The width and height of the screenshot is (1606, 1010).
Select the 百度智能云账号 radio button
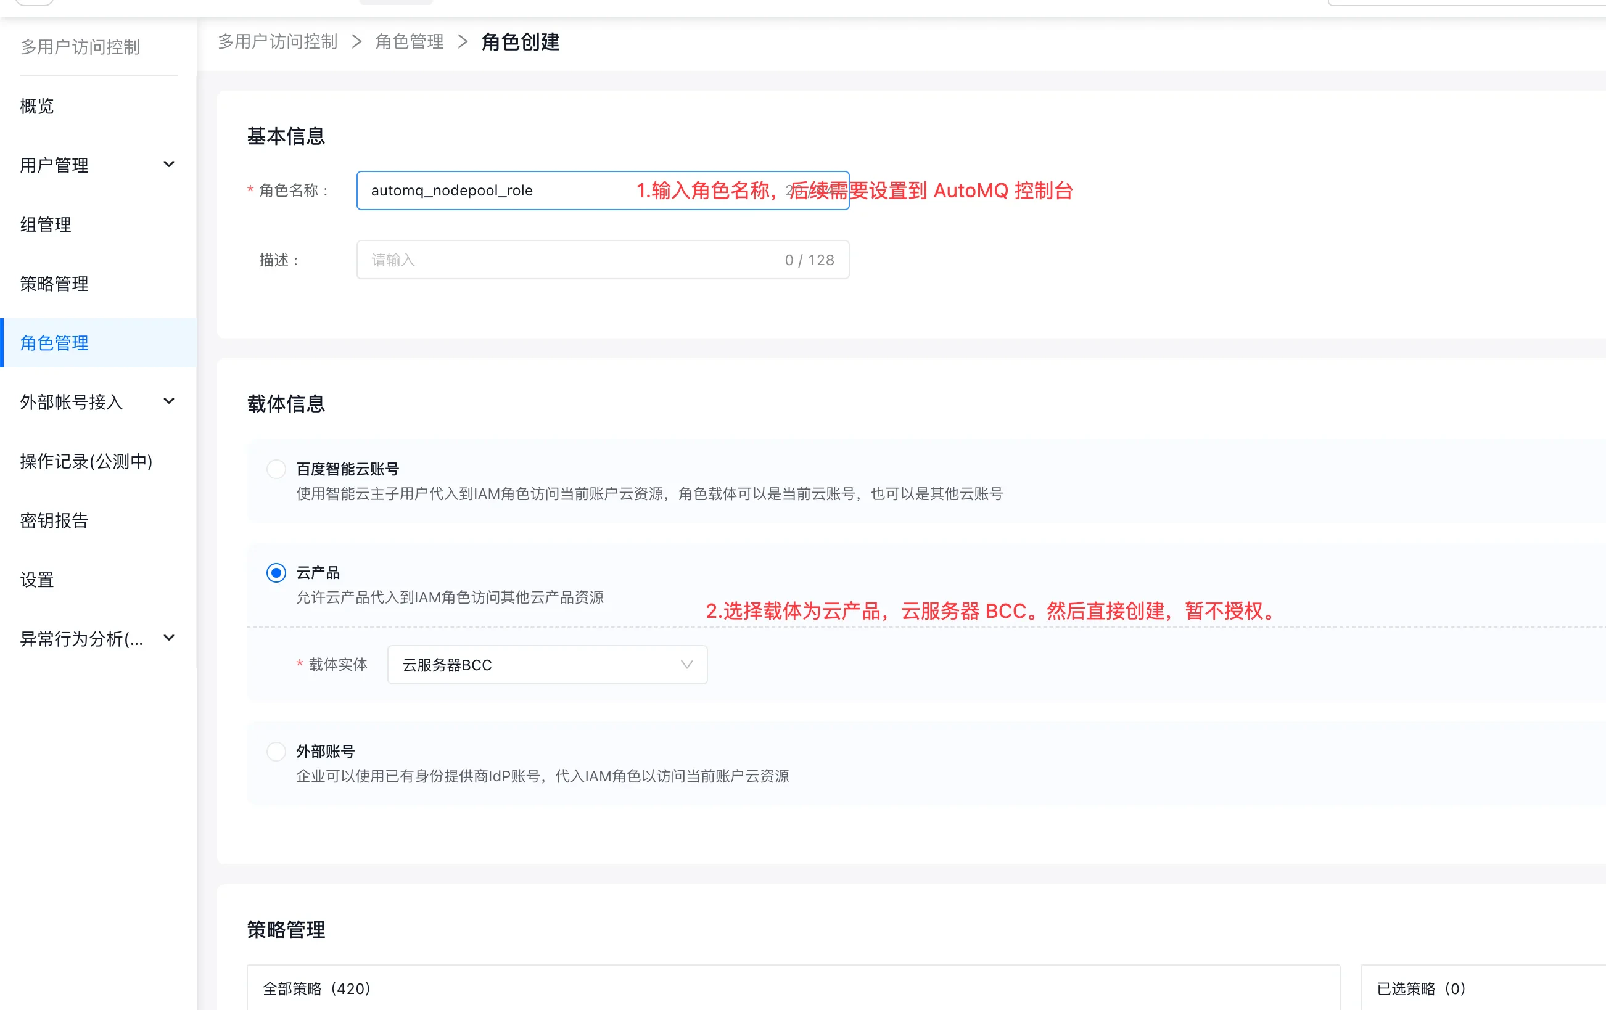point(276,469)
